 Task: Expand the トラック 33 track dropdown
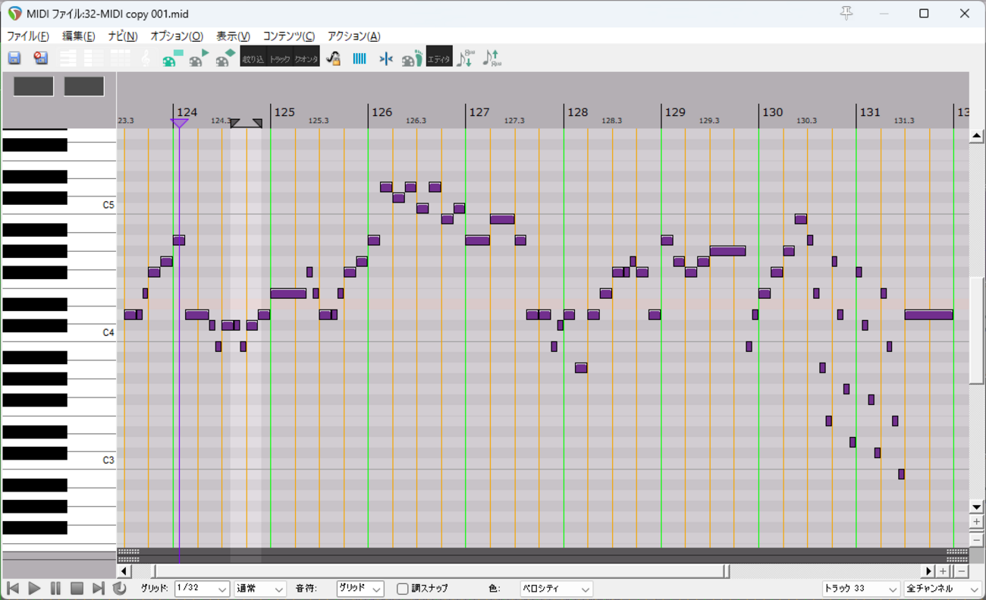[861, 589]
